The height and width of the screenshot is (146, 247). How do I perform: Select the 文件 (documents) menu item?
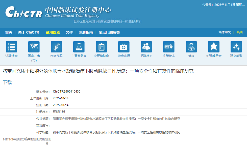pos(69,32)
